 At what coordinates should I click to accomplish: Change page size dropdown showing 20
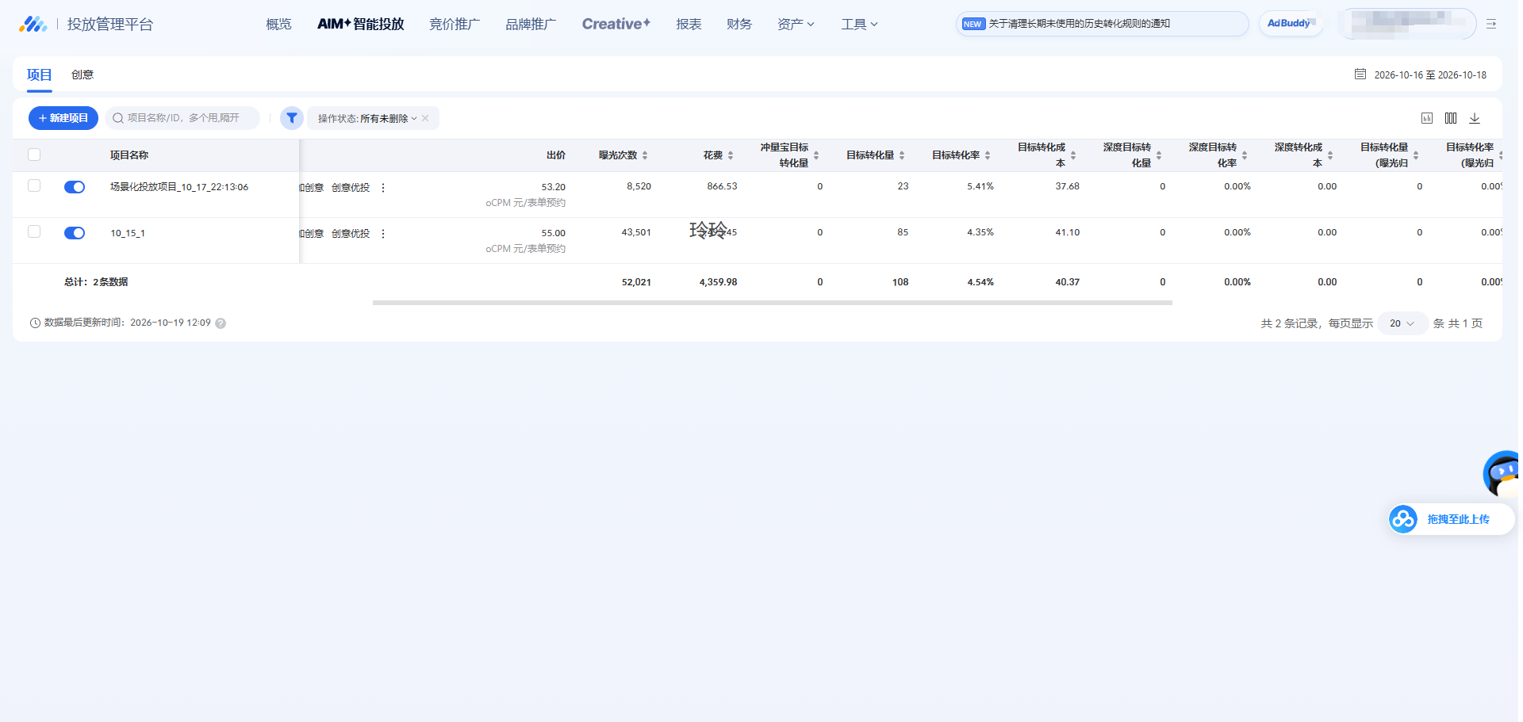1402,323
